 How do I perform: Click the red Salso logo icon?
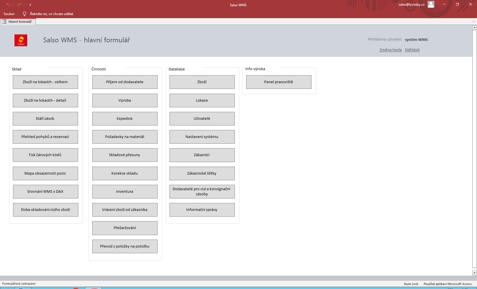(21, 40)
